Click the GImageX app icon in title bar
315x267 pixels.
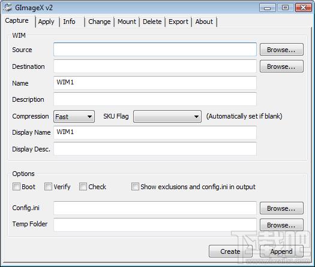[x=8, y=8]
